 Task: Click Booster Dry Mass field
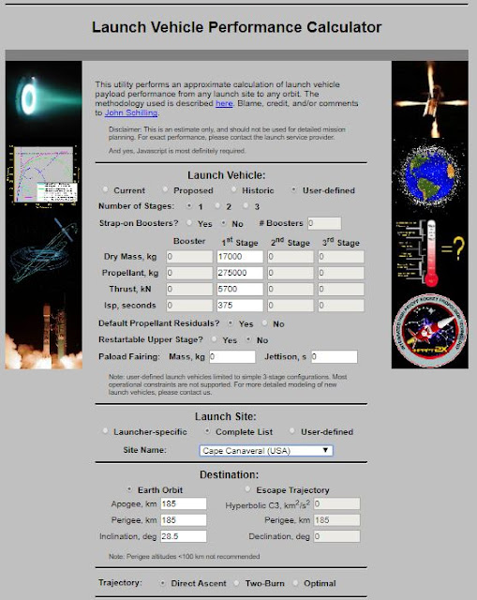pos(189,257)
